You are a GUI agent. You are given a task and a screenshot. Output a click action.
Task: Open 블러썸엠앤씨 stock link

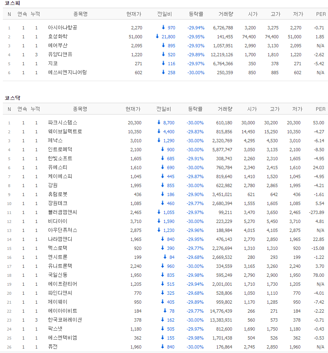63,212
